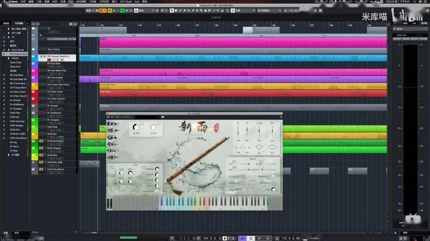The height and width of the screenshot is (241, 430).
Task: Mute the BA-Sub Bass track
Action: [x=41, y=63]
